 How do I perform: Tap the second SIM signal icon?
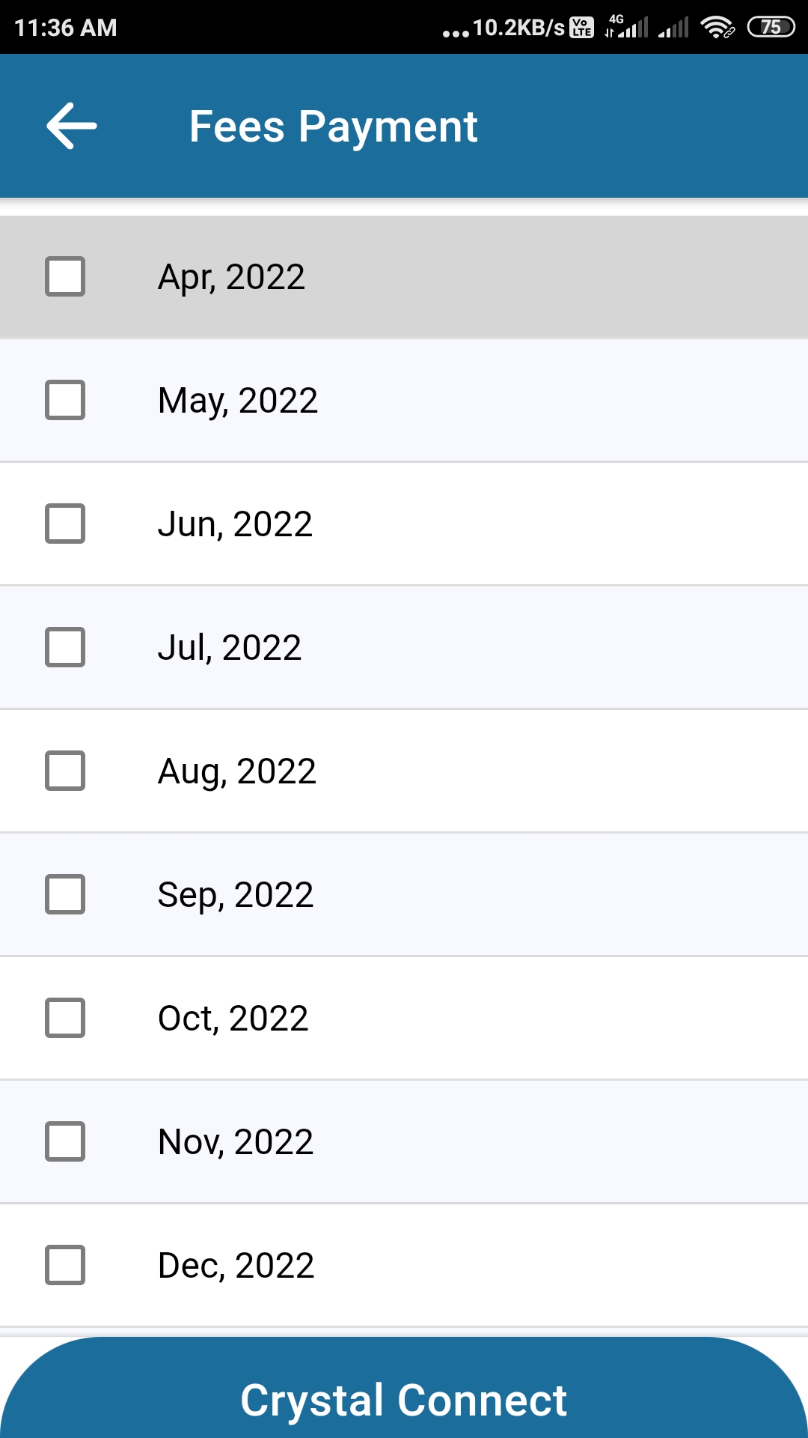click(673, 28)
